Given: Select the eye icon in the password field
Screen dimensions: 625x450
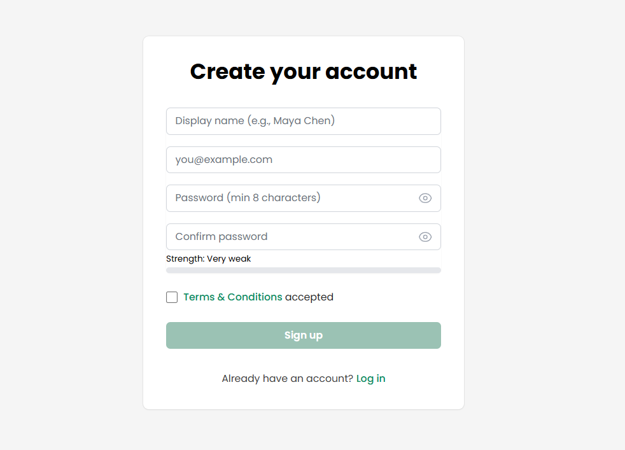Looking at the screenshot, I should coord(425,198).
